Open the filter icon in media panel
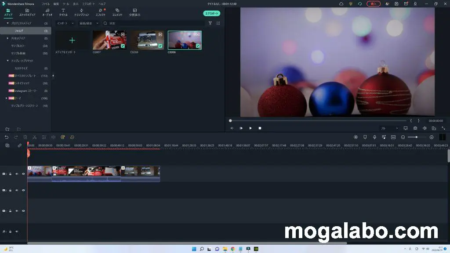The height and width of the screenshot is (253, 450). tap(210, 23)
